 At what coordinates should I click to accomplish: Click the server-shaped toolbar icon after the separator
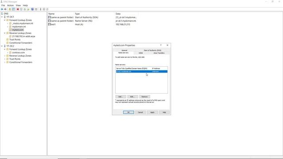[40, 9]
